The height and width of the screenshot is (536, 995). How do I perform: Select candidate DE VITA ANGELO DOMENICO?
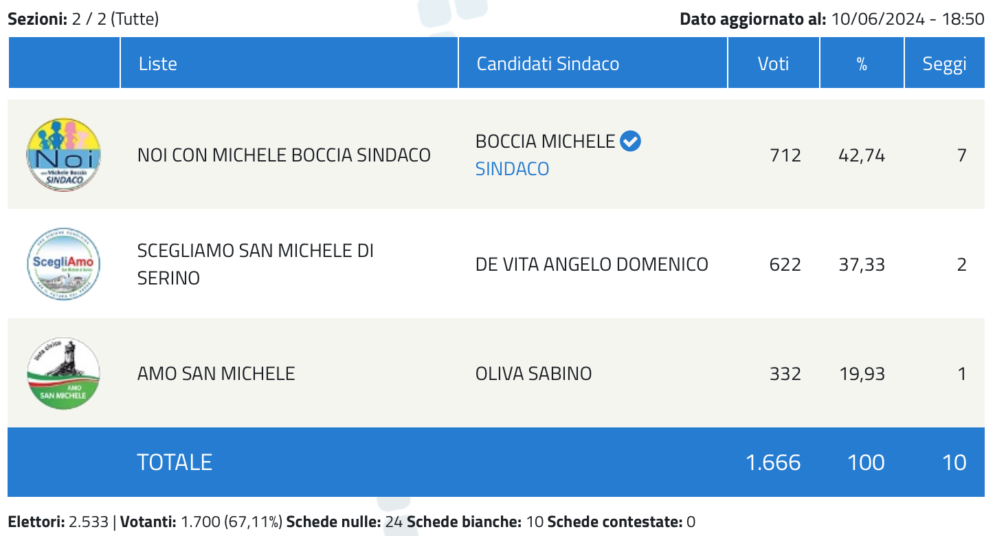592,264
